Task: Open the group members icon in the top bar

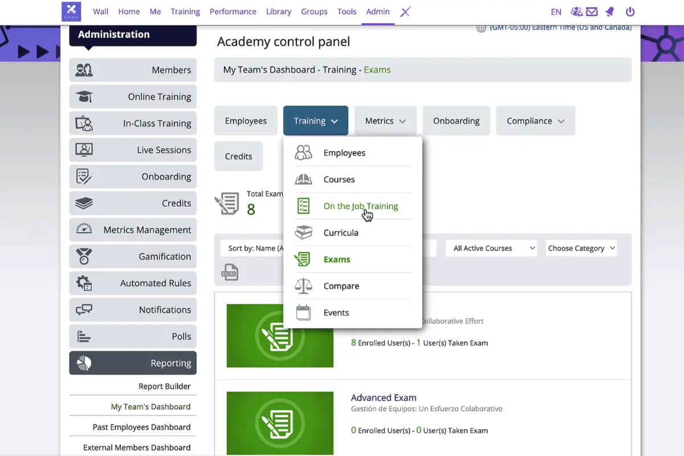Action: tap(577, 11)
